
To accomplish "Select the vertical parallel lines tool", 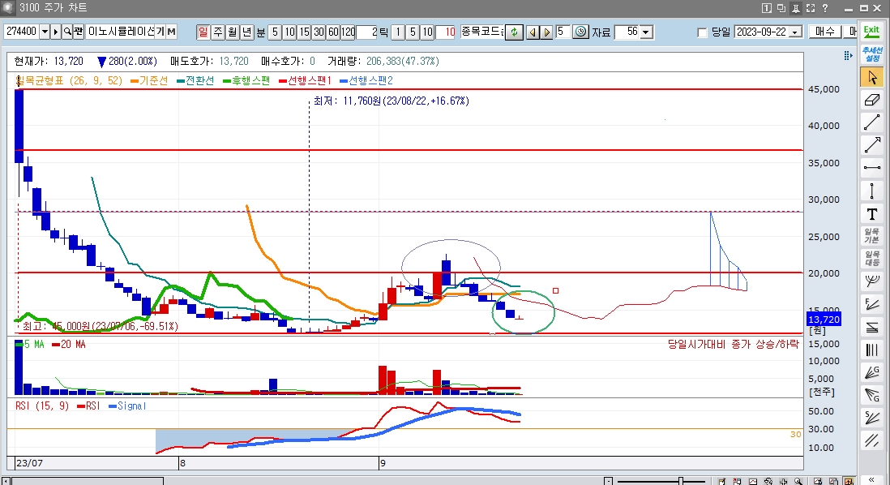I will pos(872,350).
